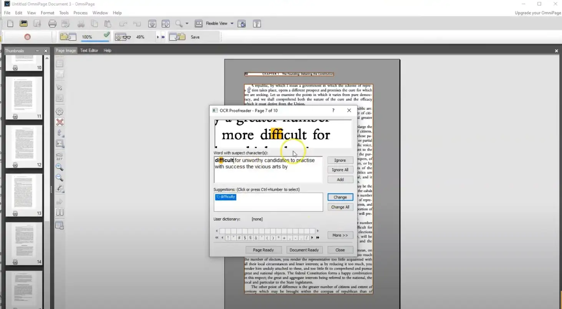Click the red power Start button
Image resolution: width=562 pixels, height=309 pixels.
click(27, 37)
